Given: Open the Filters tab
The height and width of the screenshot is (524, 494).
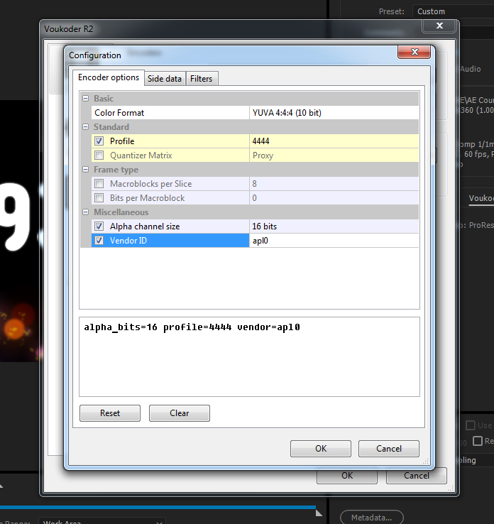Looking at the screenshot, I should (x=201, y=79).
